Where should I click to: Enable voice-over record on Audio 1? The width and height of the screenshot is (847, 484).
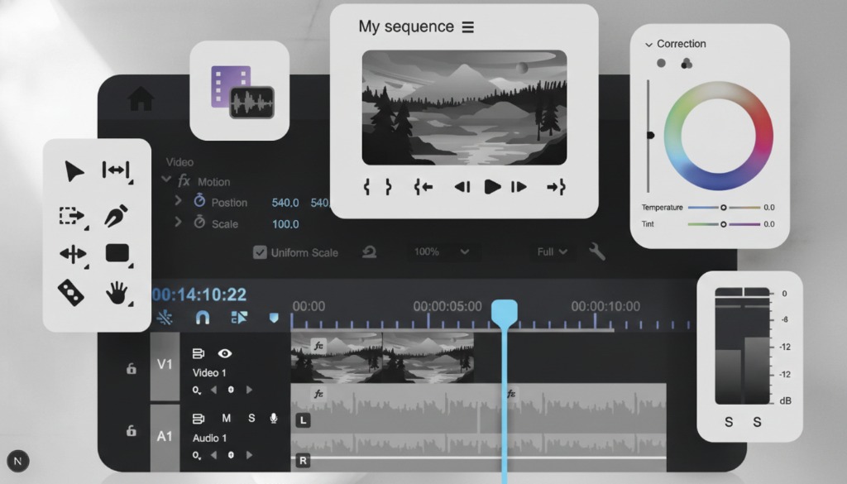(274, 418)
